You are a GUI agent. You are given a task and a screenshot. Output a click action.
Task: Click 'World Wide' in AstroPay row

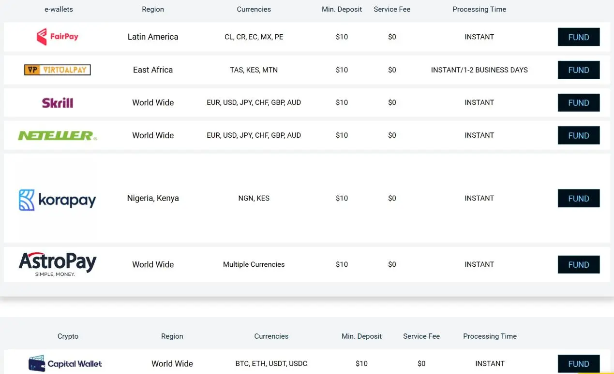point(153,264)
